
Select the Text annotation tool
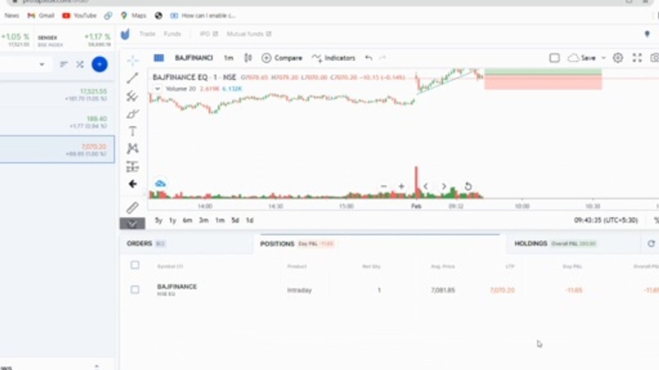click(132, 131)
